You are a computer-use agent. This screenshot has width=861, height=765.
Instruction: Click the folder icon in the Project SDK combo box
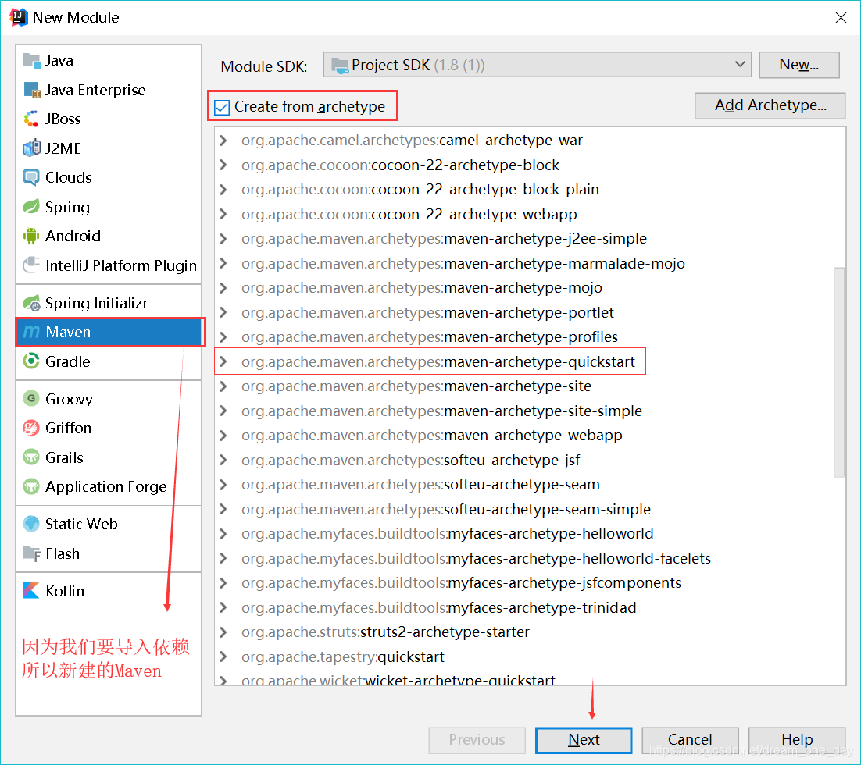pyautogui.click(x=340, y=66)
